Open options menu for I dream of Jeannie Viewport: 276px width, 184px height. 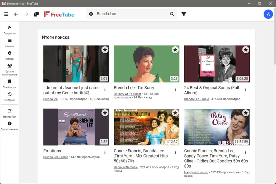pos(105,89)
